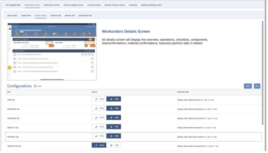
Task: Select the Attachments Tab sub-tab
Action: (85, 15)
